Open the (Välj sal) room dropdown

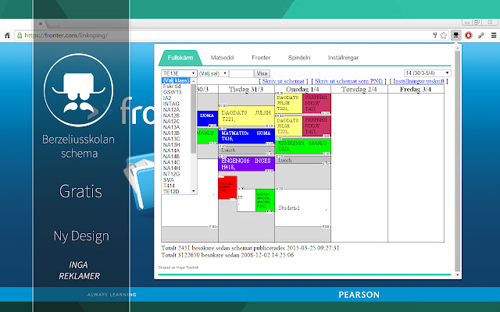pyautogui.click(x=212, y=73)
